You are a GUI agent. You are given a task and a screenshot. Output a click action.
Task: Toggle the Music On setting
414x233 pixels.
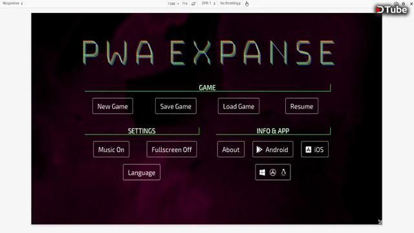111,150
